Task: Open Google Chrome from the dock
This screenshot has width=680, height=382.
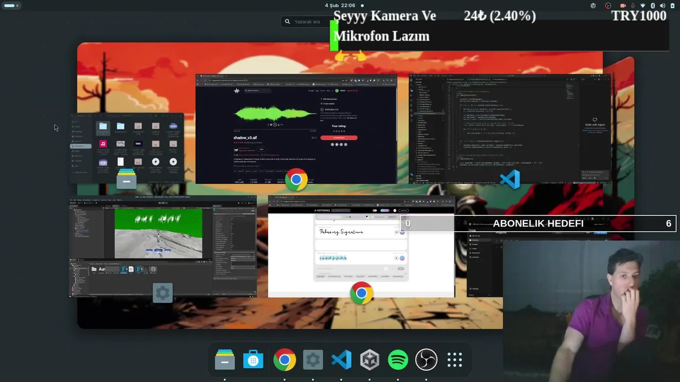Action: (285, 360)
